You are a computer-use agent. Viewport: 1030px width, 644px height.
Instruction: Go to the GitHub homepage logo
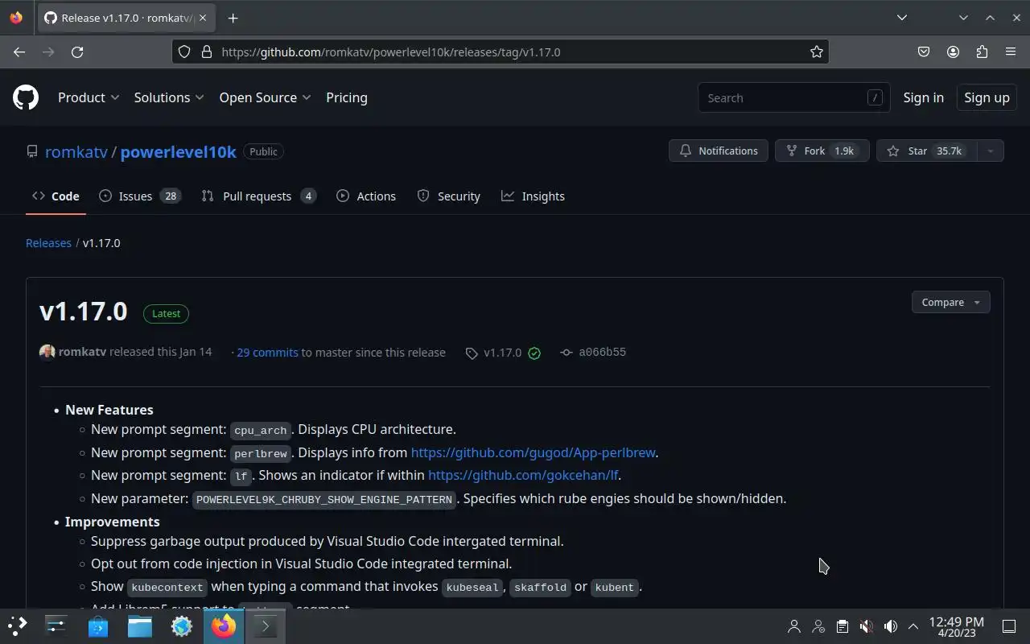tap(26, 97)
